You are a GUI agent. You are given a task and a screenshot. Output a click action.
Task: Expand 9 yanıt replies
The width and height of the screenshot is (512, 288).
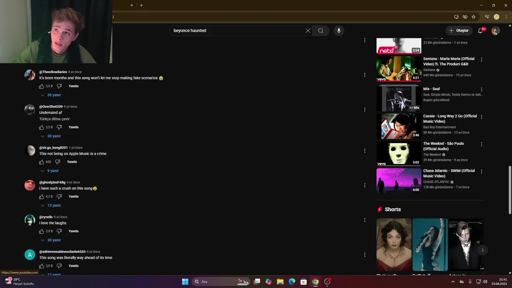pyautogui.click(x=50, y=171)
